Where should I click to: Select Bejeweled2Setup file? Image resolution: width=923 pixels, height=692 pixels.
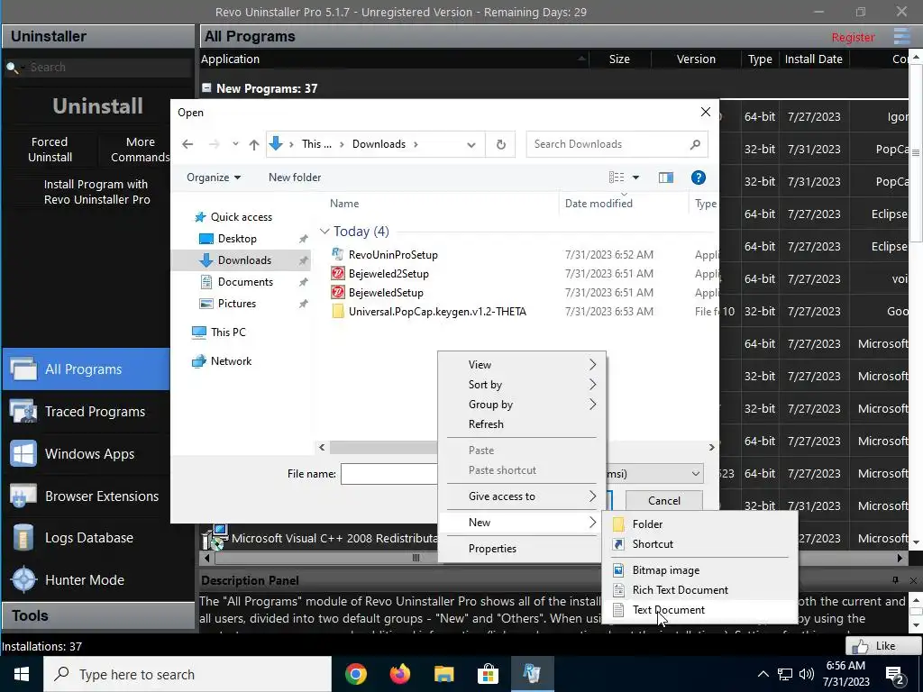pyautogui.click(x=388, y=274)
